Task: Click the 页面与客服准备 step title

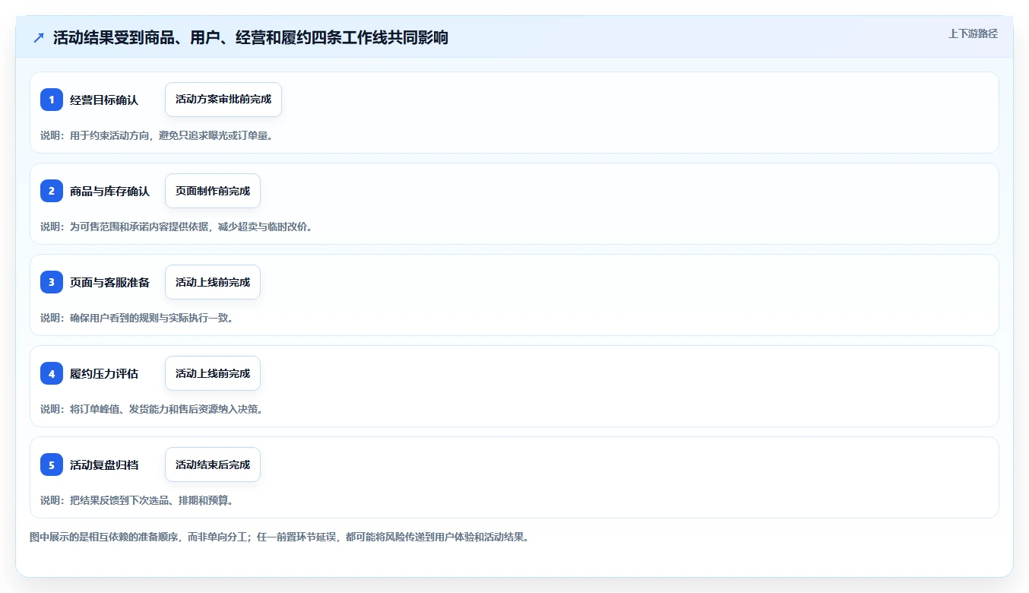Action: (109, 282)
